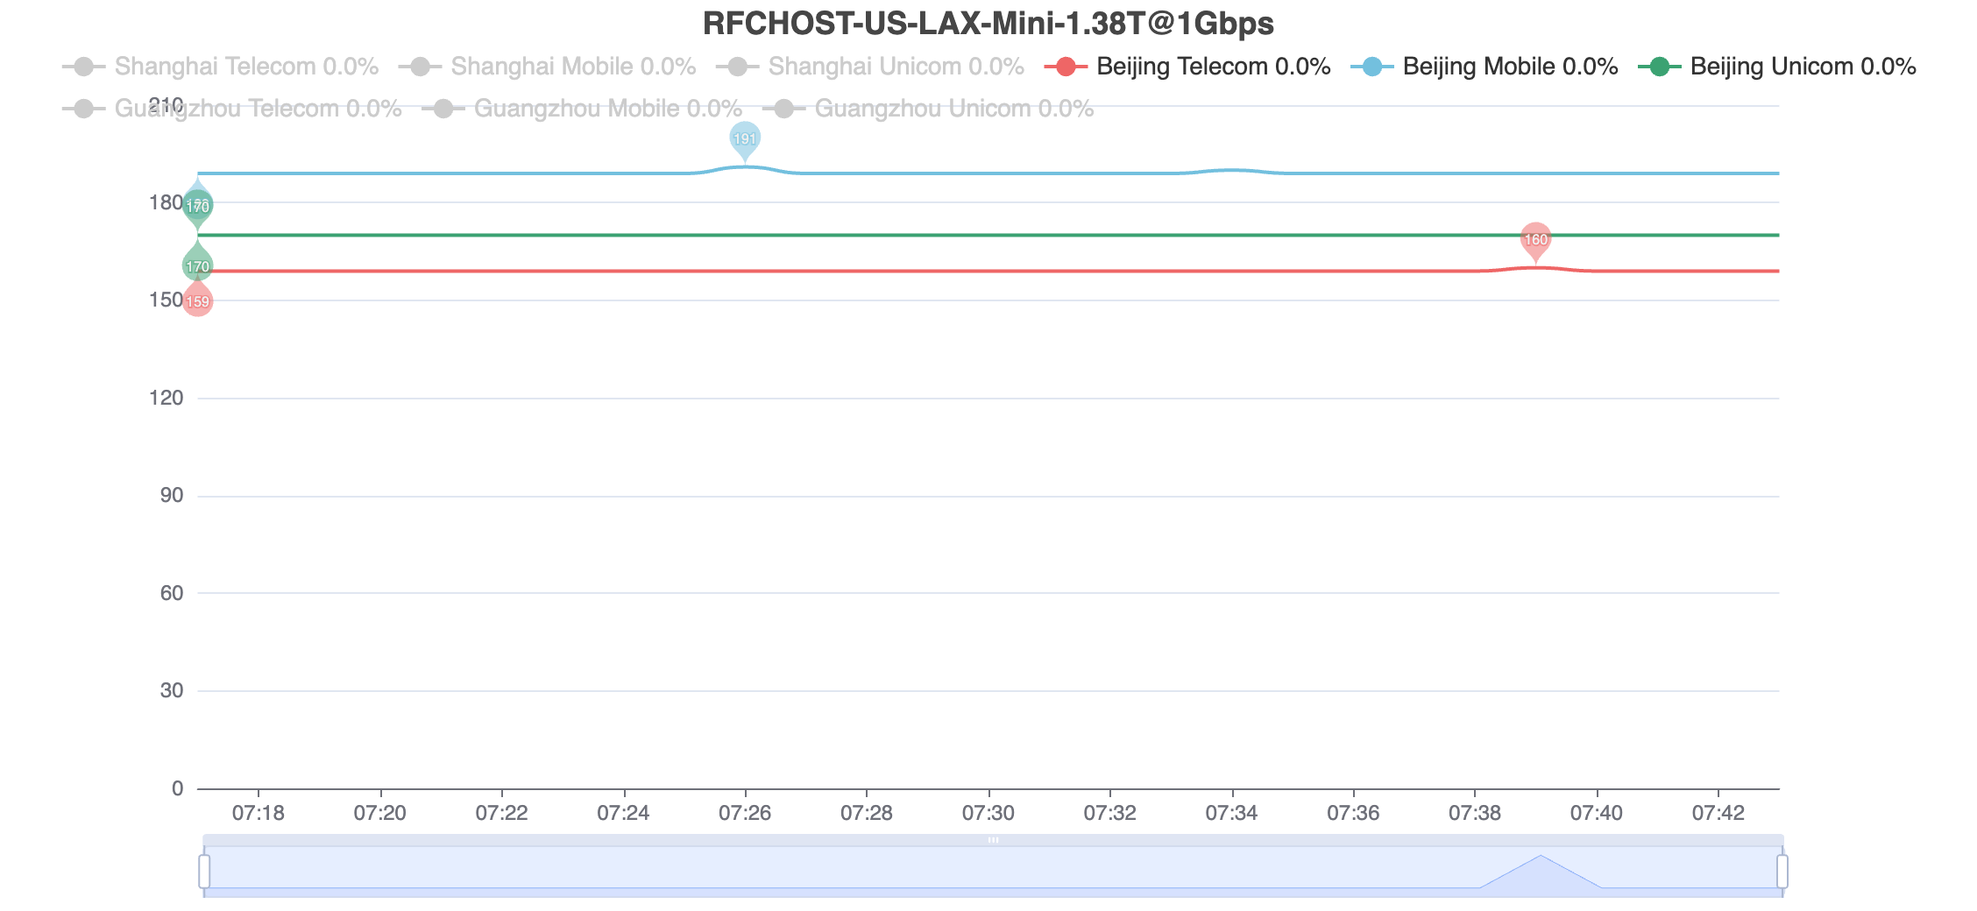
Task: Click the blue line at 07:34 bump
Action: pyautogui.click(x=1232, y=170)
